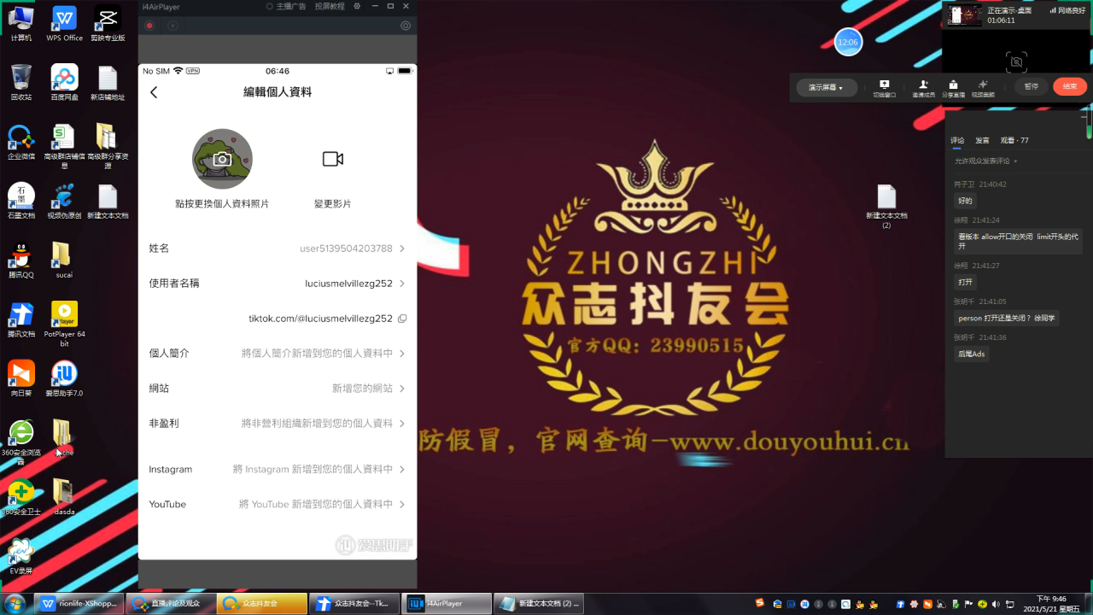Open 360安全卫士 desktop icon

tap(21, 495)
